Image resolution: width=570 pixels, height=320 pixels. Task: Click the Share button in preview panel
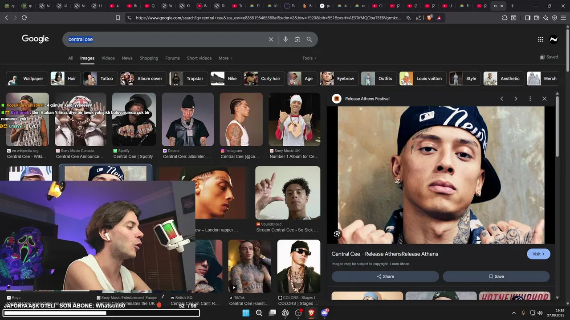[x=385, y=276]
